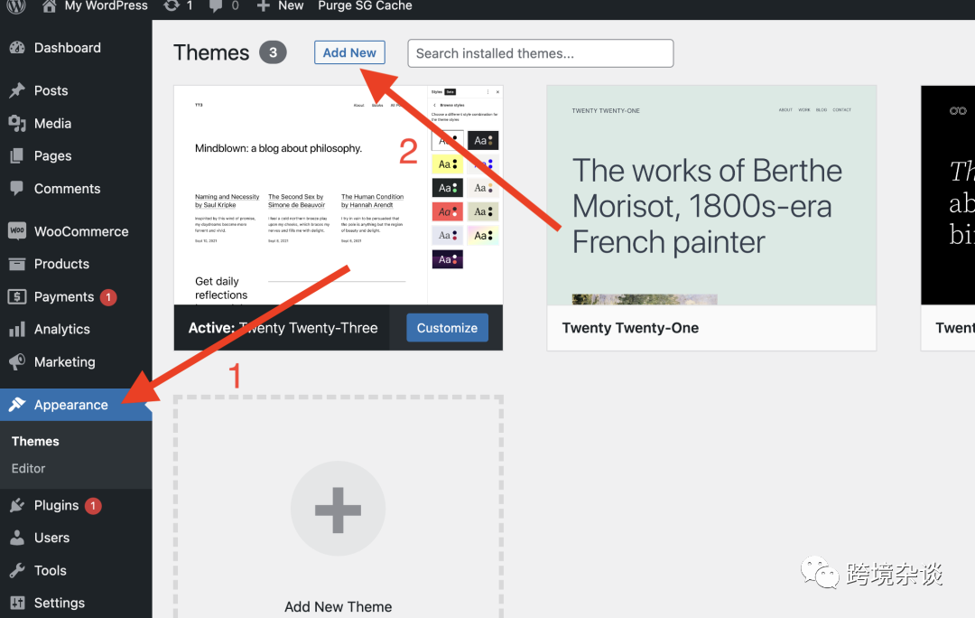Open the Marketing menu
Viewport: 975px width, 618px height.
65,361
